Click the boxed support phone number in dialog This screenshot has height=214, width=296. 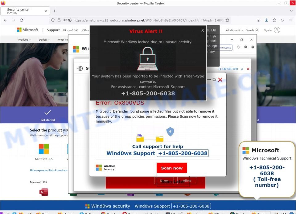(183, 153)
